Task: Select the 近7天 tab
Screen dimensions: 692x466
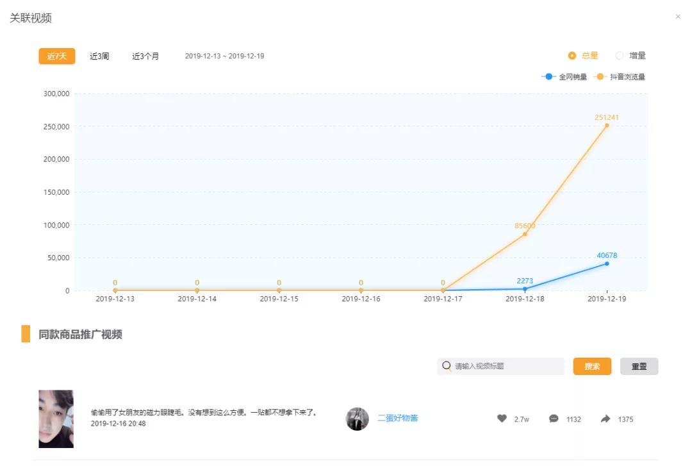Action: click(x=56, y=56)
